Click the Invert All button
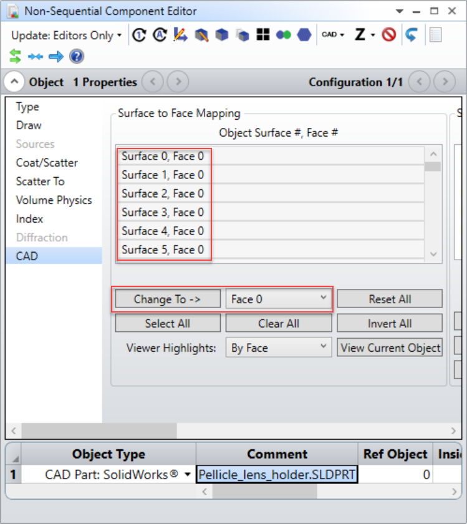 390,323
